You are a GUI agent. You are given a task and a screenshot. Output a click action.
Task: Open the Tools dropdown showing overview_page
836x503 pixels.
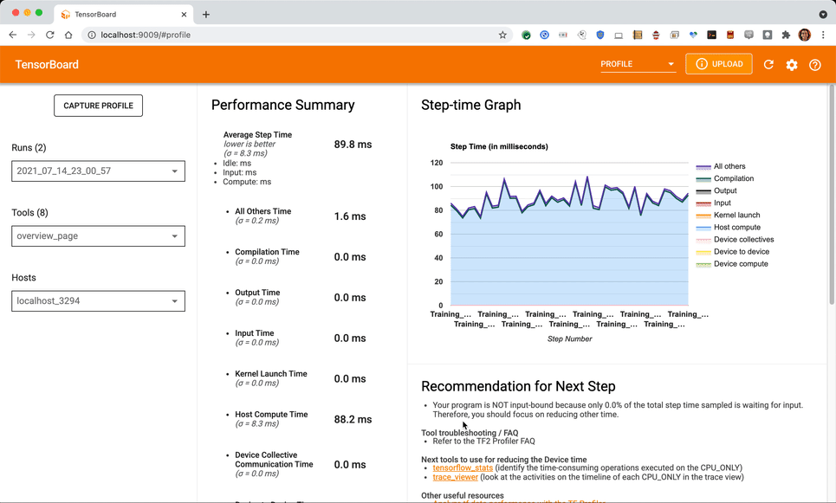coord(98,236)
